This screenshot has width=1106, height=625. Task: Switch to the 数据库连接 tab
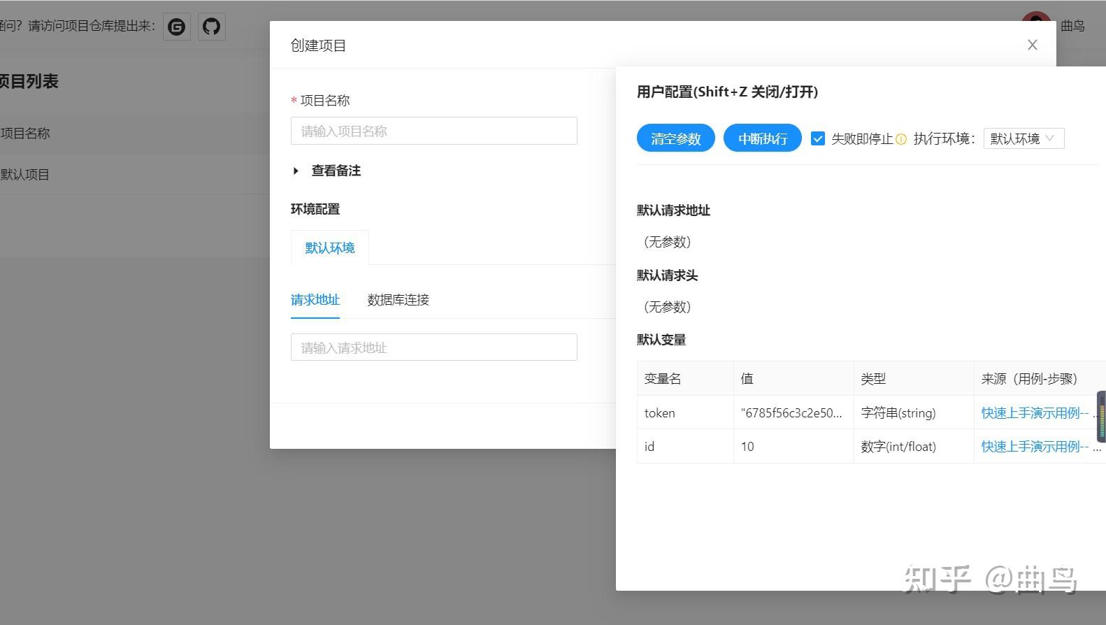(x=398, y=300)
